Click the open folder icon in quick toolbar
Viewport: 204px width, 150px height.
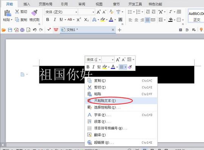tap(4, 30)
